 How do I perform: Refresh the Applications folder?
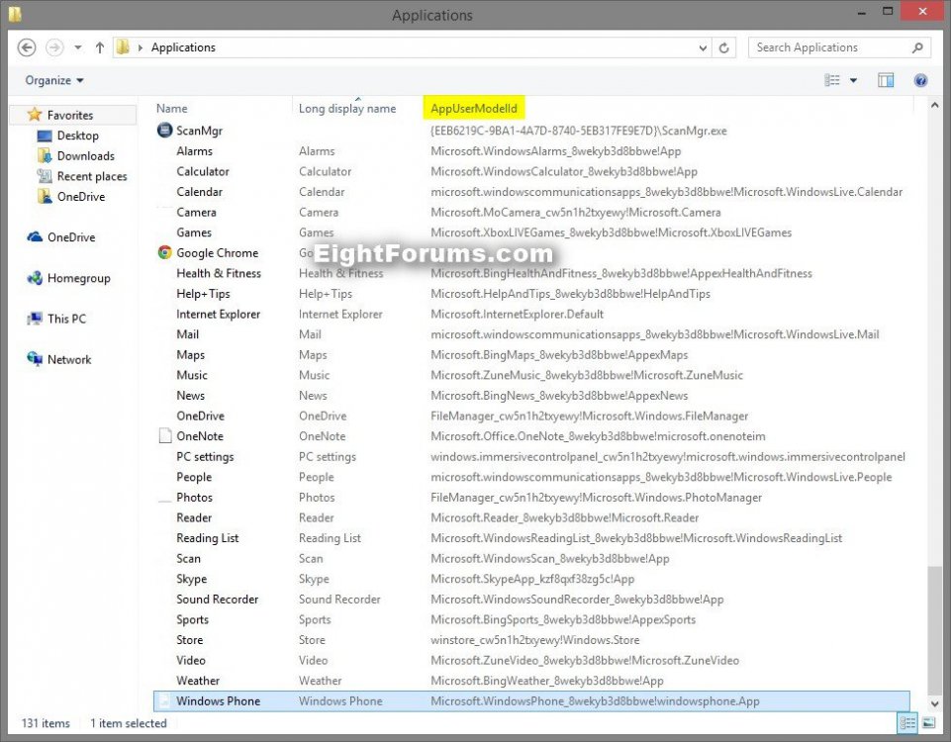[723, 47]
